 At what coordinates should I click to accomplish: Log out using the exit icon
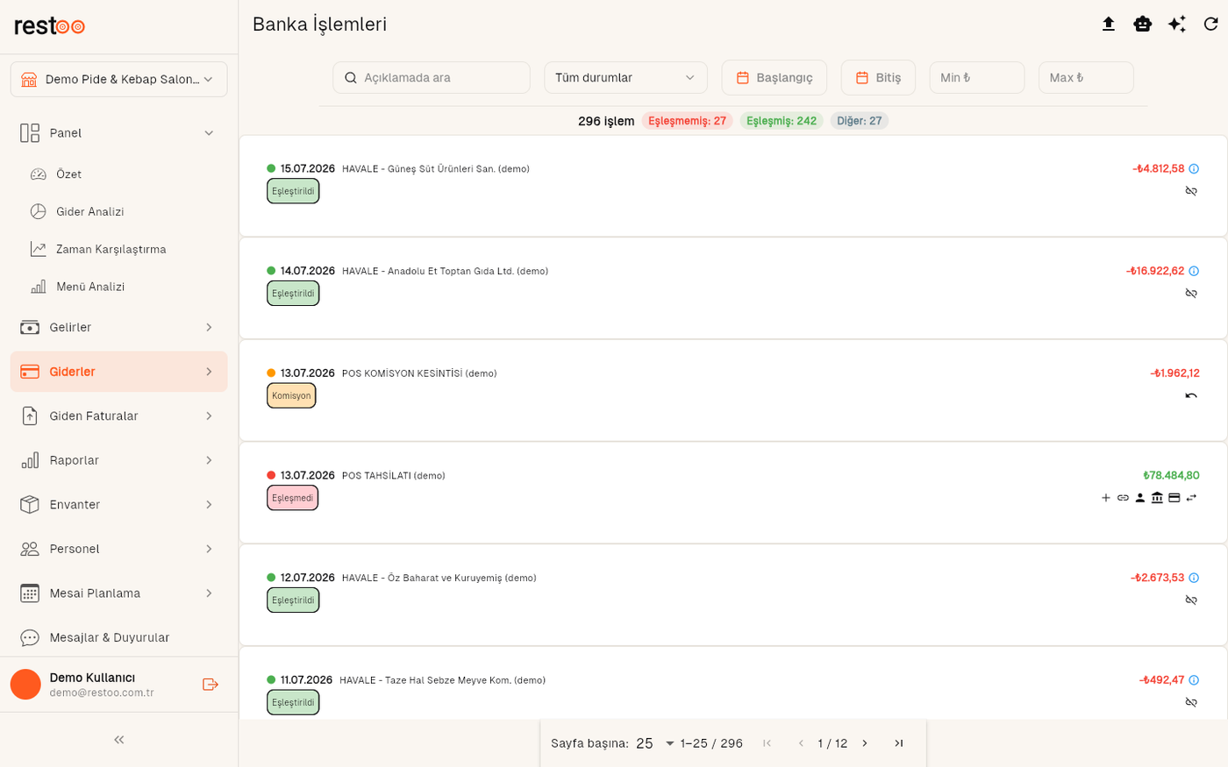[211, 685]
